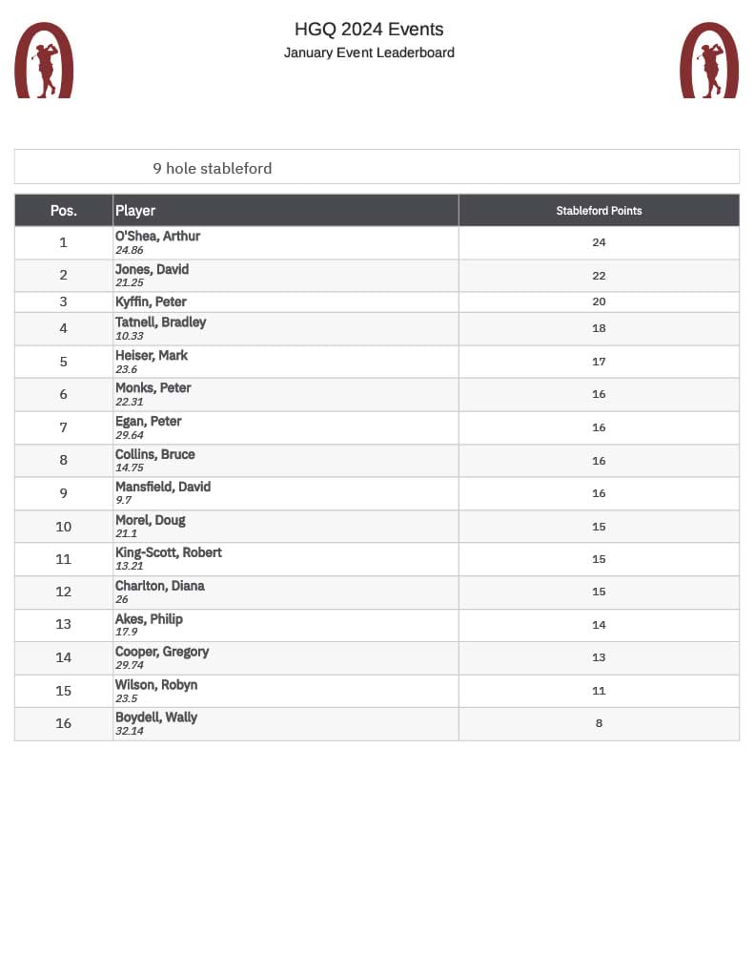Select Kyffin, Peter in the leaderboard
This screenshot has width=754, height=977.
coord(151,302)
